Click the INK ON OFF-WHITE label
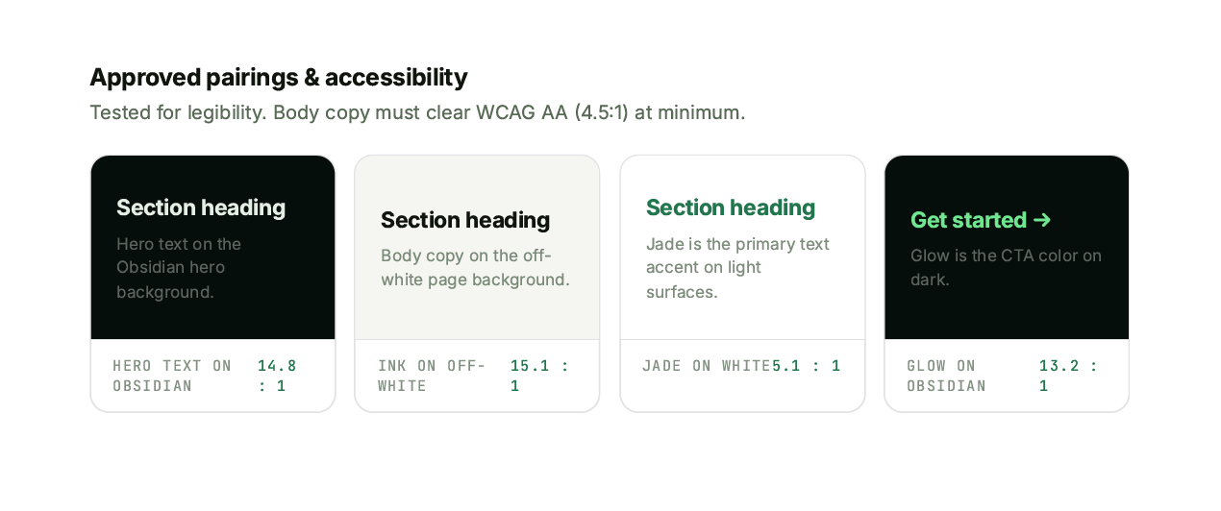 click(x=432, y=376)
